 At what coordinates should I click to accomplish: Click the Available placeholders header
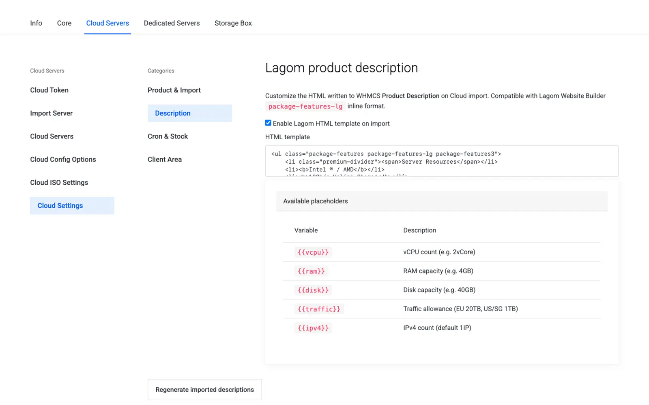click(442, 201)
